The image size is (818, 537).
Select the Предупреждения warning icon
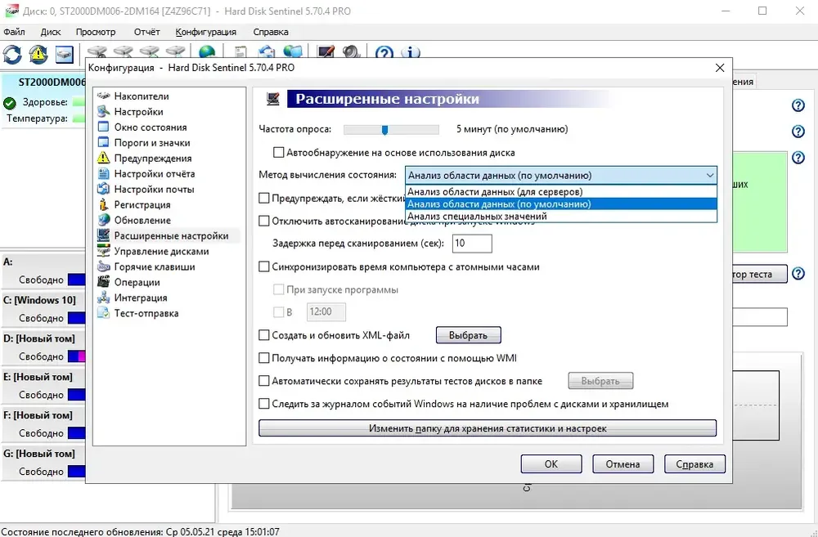tap(104, 158)
